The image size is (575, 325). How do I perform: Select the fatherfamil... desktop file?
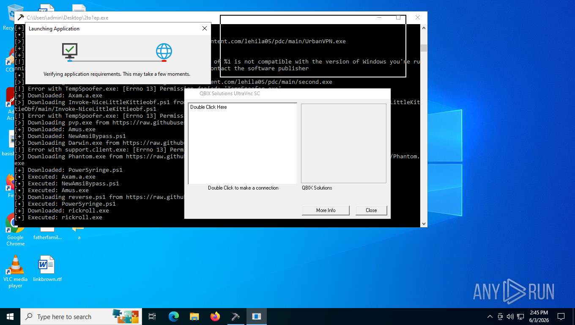[x=47, y=234]
